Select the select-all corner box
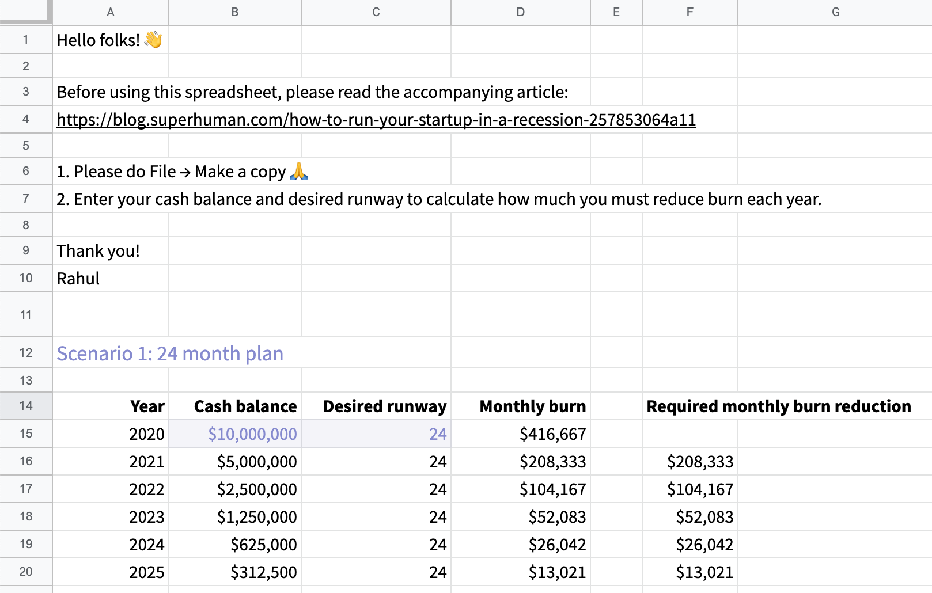The height and width of the screenshot is (593, 932). (x=26, y=12)
